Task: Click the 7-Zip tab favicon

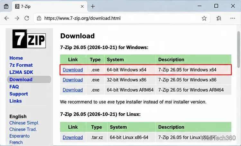Action: click(17, 6)
